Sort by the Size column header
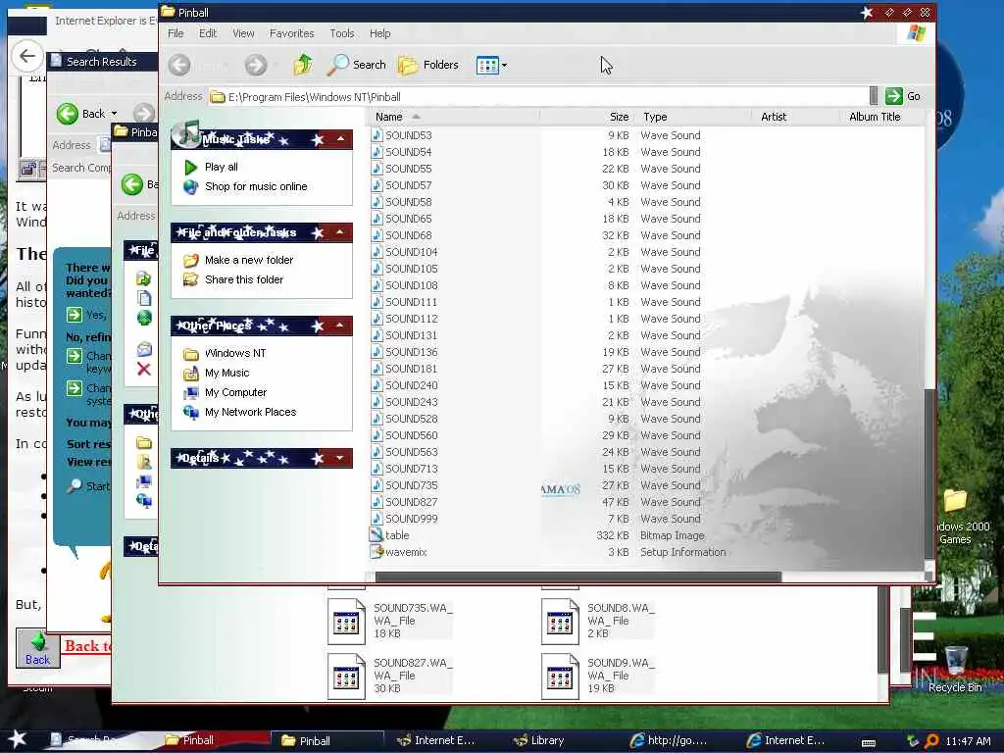Viewport: 1004px width, 753px height. coord(586,117)
